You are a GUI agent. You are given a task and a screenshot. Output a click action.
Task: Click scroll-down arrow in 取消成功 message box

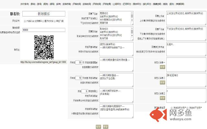pyautogui.click(x=132, y=35)
